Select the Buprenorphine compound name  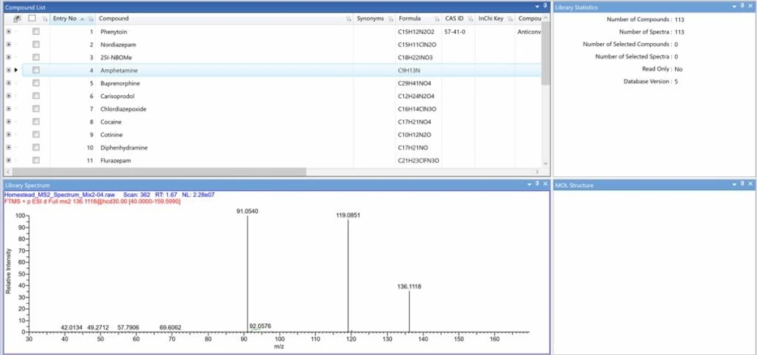coord(119,83)
